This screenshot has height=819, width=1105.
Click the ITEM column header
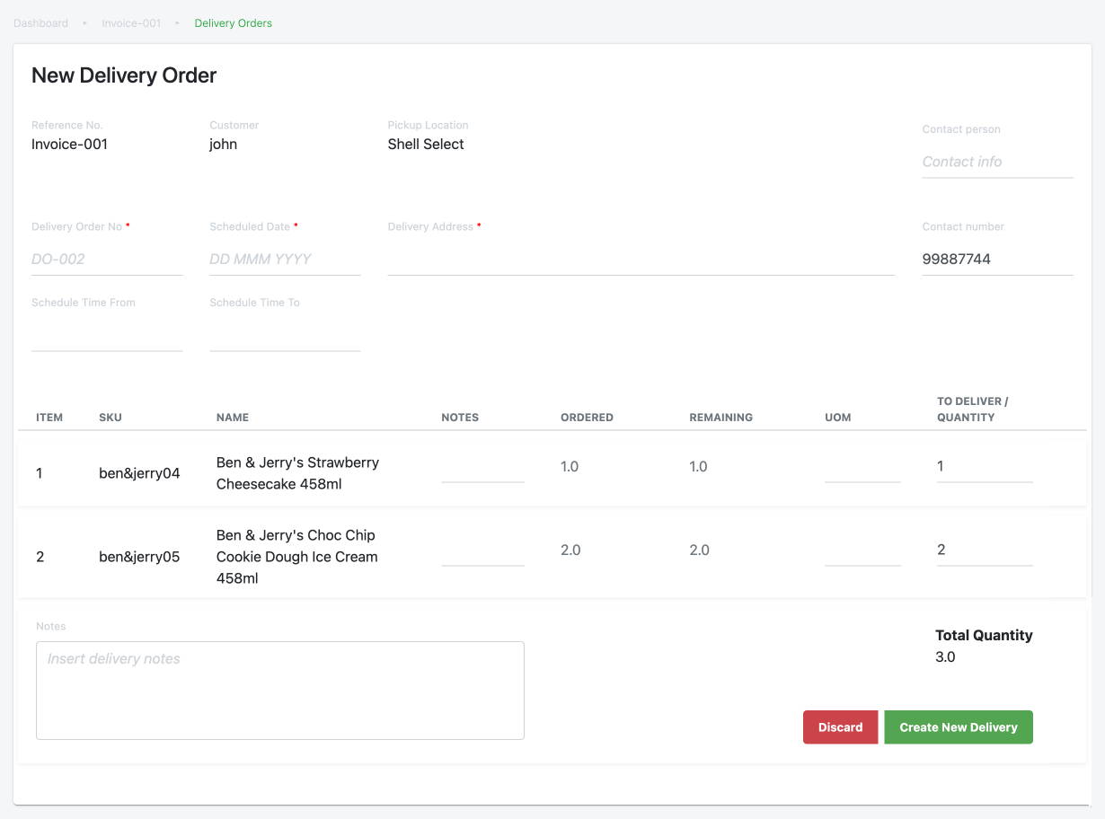pos(49,418)
